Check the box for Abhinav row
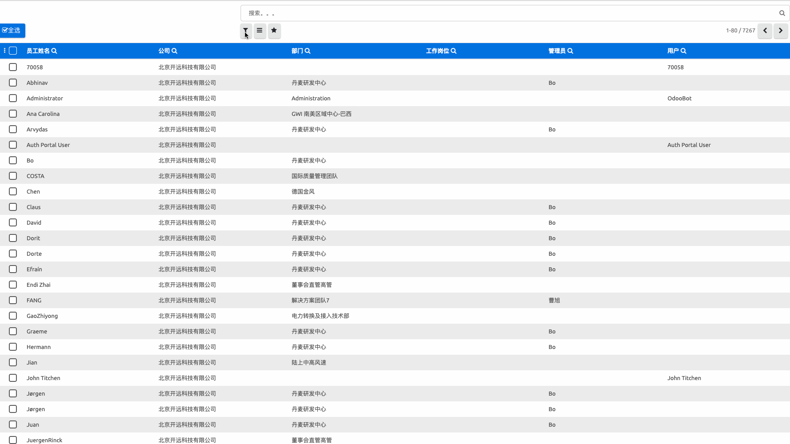This screenshot has height=444, width=790. (13, 83)
